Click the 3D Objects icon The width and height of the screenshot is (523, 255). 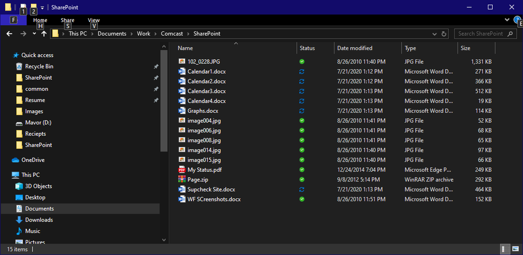coord(19,186)
